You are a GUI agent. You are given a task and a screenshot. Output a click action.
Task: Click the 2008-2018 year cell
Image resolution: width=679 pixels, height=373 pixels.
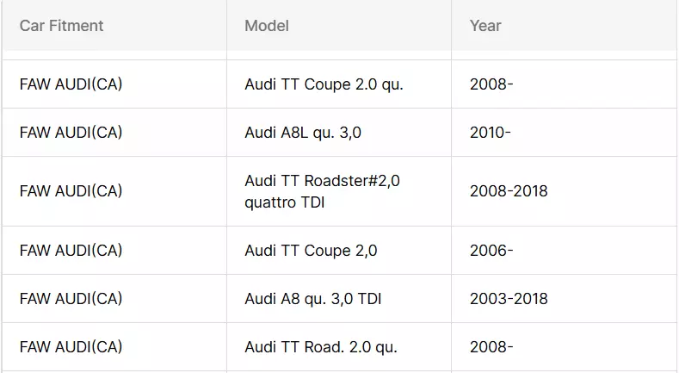pyautogui.click(x=509, y=191)
